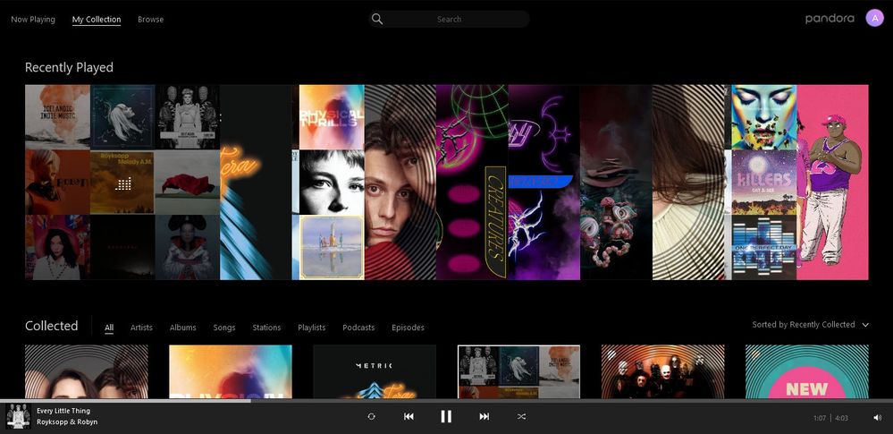Image resolution: width=893 pixels, height=434 pixels.
Task: Filter collection by Artists
Action: [x=141, y=328]
